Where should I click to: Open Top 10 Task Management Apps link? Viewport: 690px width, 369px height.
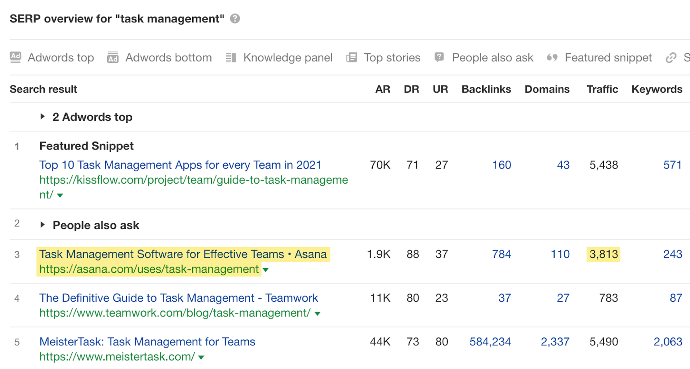pos(180,165)
